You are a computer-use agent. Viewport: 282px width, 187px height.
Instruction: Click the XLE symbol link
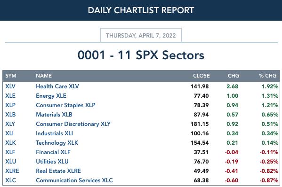(x=10, y=96)
